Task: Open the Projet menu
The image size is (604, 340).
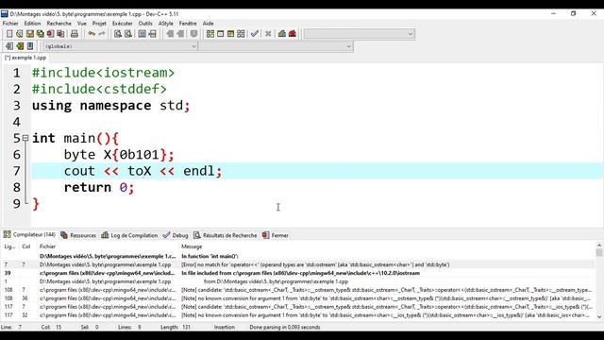Action: coord(99,23)
